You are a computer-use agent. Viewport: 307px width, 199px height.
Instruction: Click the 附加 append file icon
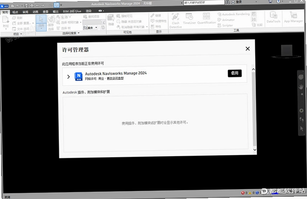coord(6,20)
